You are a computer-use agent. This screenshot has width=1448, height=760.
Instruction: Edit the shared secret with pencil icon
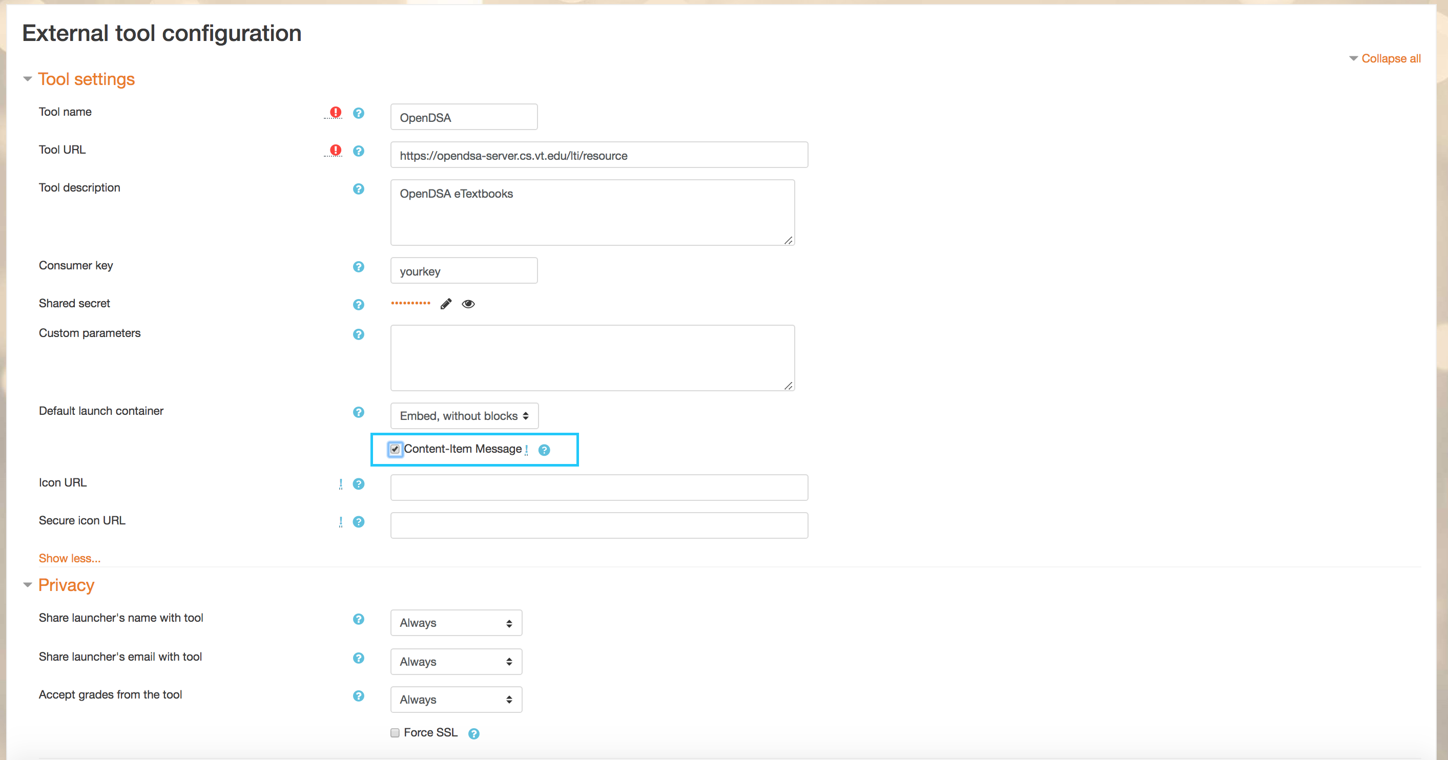(446, 304)
